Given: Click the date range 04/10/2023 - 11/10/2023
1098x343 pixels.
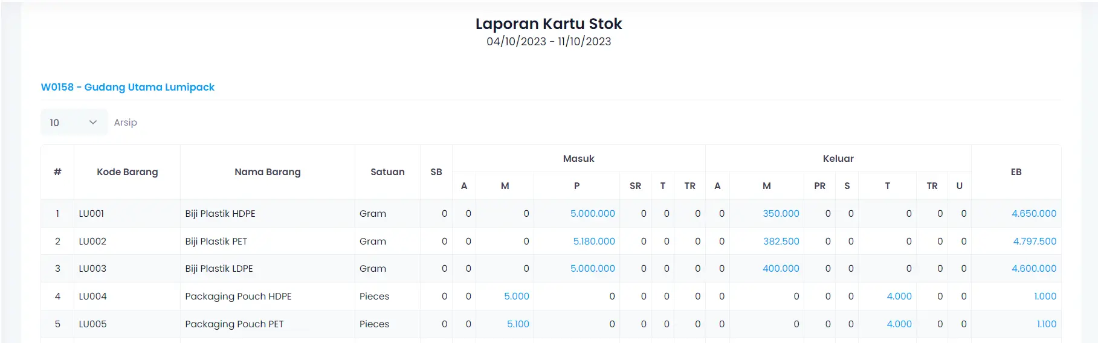Looking at the screenshot, I should (x=549, y=42).
